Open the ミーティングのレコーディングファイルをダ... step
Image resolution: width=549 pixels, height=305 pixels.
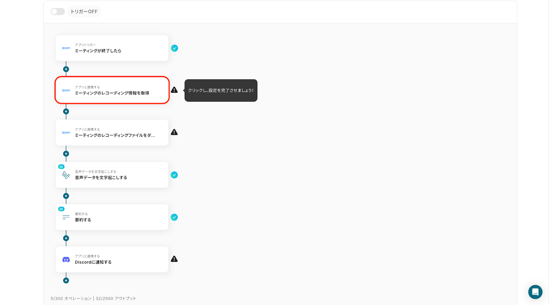click(112, 133)
